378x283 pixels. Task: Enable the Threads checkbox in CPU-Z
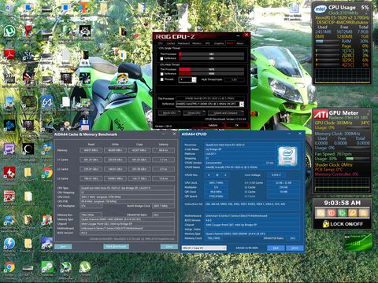(161, 79)
